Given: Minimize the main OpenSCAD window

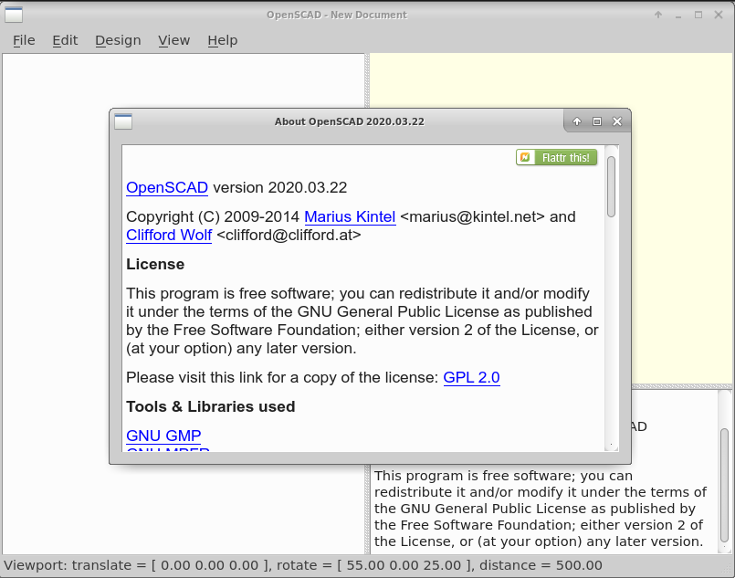Looking at the screenshot, I should pos(678,15).
